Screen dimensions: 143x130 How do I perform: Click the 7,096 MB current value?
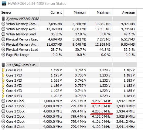55,24
